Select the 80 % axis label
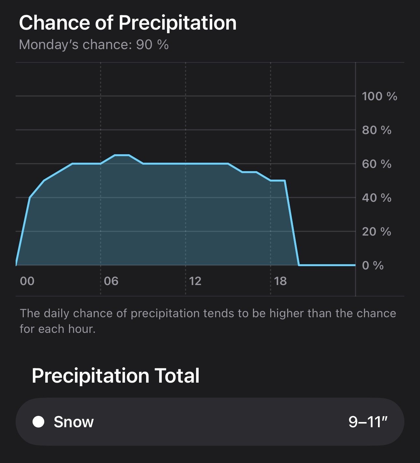 [x=377, y=130]
